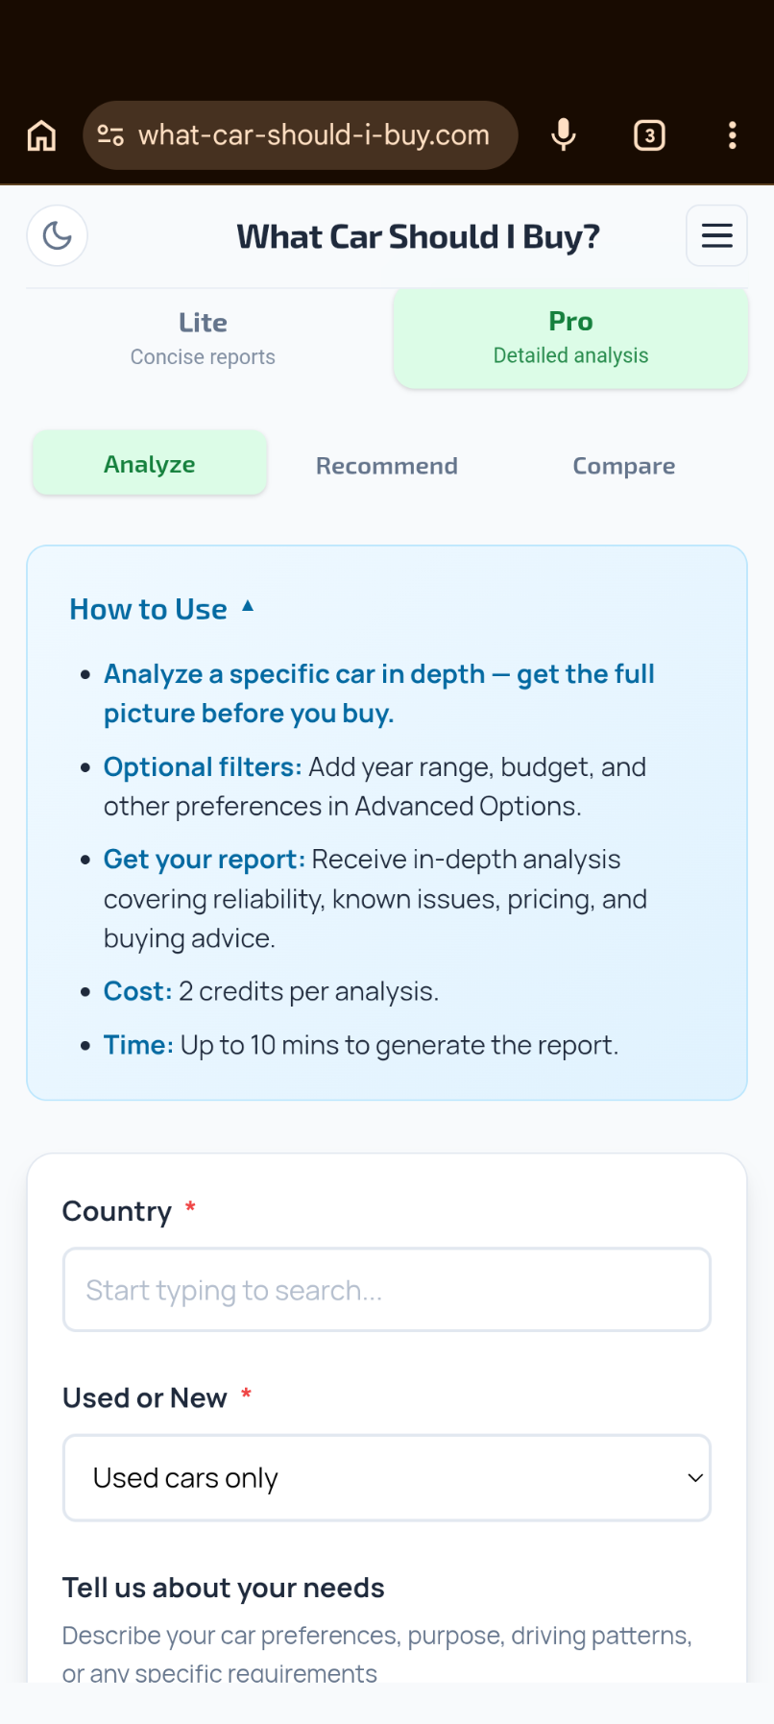Open the hamburger navigation menu
This screenshot has height=1724, width=774.
[716, 235]
